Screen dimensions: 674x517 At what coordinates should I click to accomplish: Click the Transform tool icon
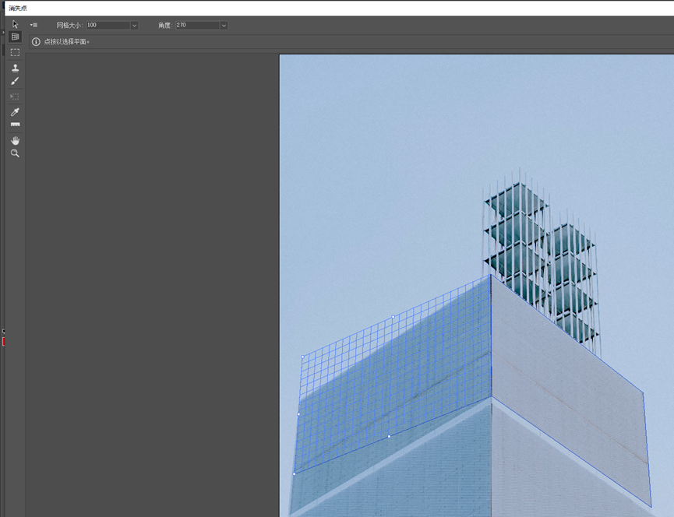pyautogui.click(x=15, y=97)
